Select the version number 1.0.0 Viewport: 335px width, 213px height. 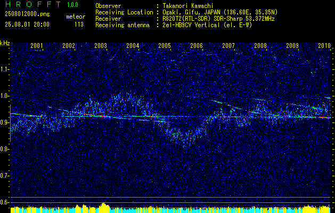72,5
